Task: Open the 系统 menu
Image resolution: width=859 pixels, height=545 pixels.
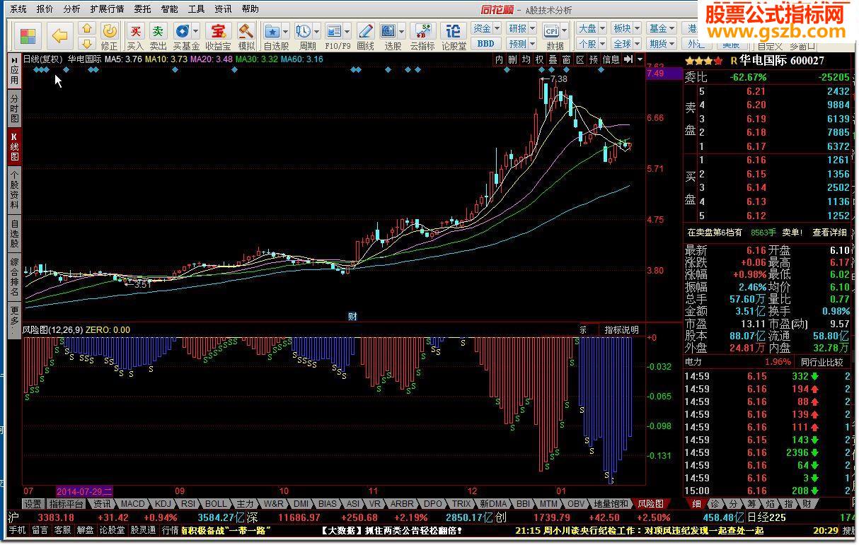Action: 18,9
